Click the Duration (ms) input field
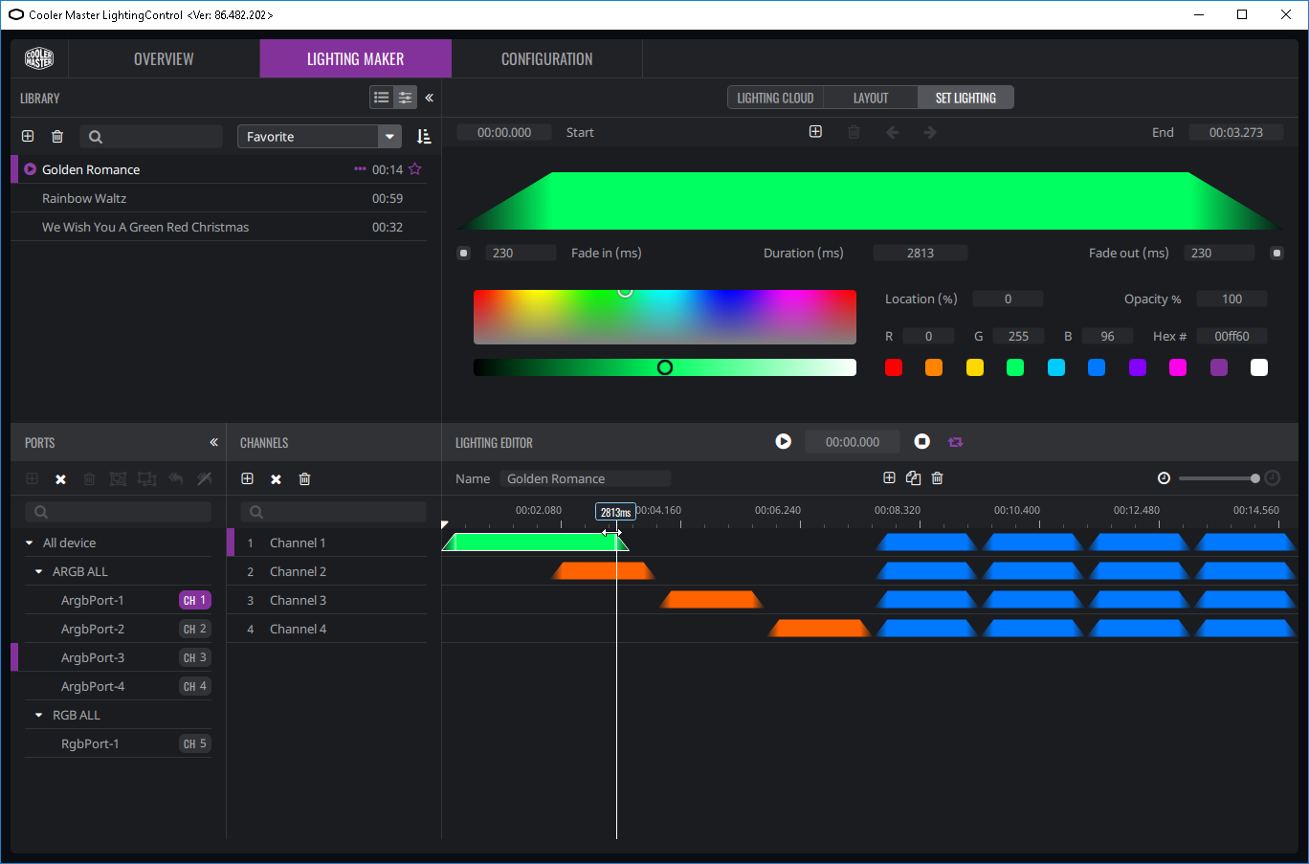This screenshot has width=1309, height=864. 921,253
